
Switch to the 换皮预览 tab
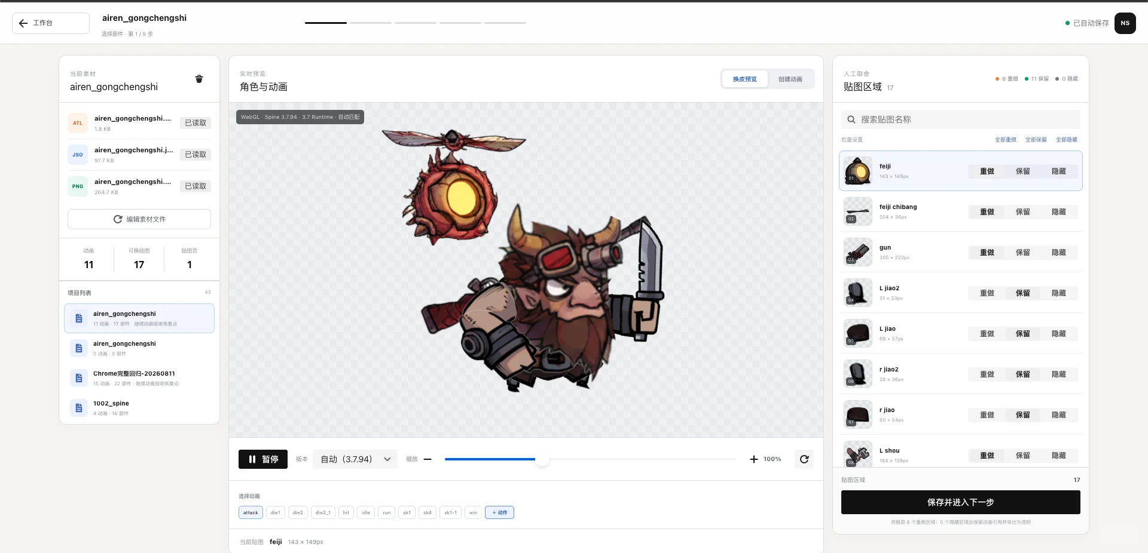(x=745, y=79)
